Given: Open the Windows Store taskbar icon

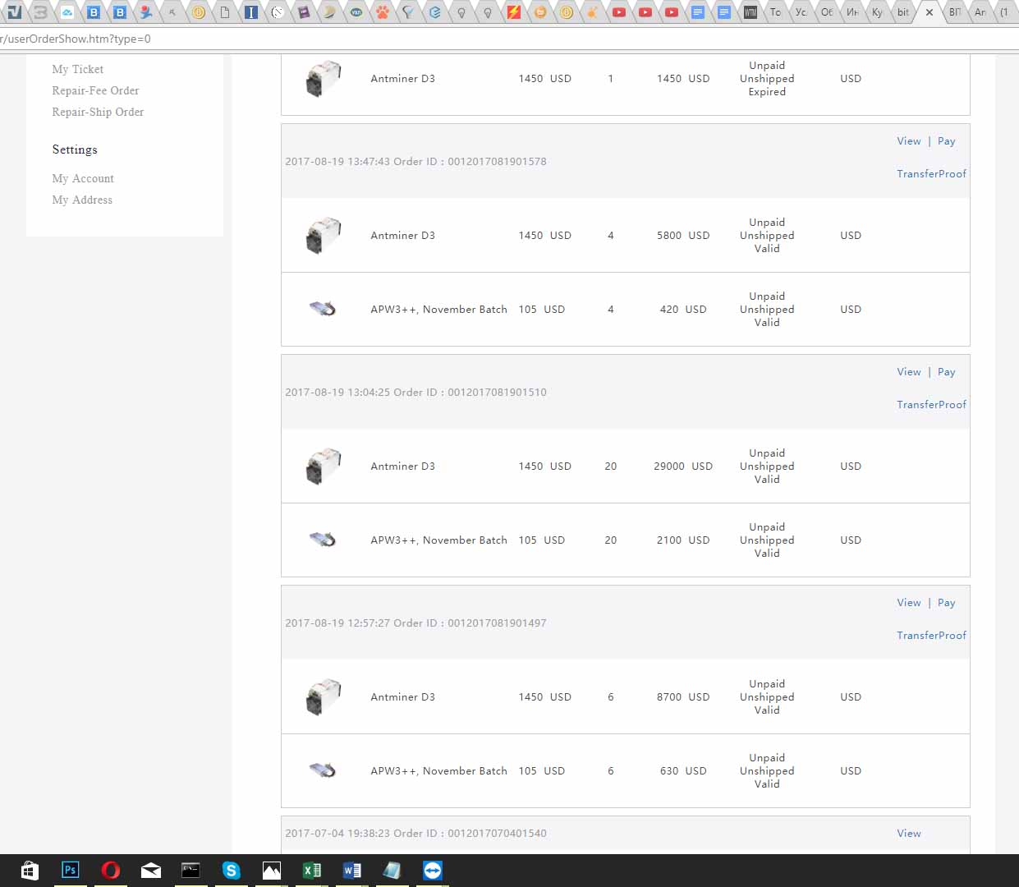Looking at the screenshot, I should (30, 870).
